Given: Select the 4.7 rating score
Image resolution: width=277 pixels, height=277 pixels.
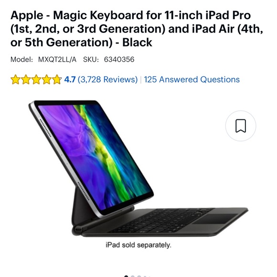Looking at the screenshot, I should (70, 79).
